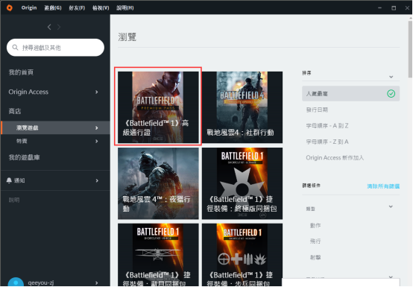Click the vertical scrollbar on right

(x=410, y=49)
